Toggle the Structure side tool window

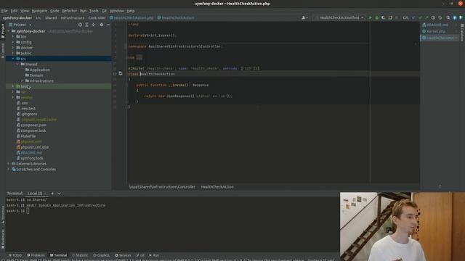pos(3,215)
